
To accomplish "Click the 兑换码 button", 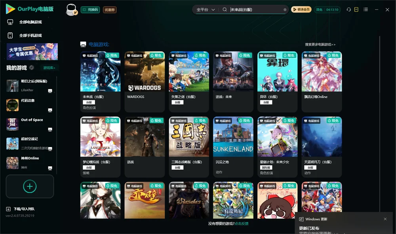I will pyautogui.click(x=90, y=9).
